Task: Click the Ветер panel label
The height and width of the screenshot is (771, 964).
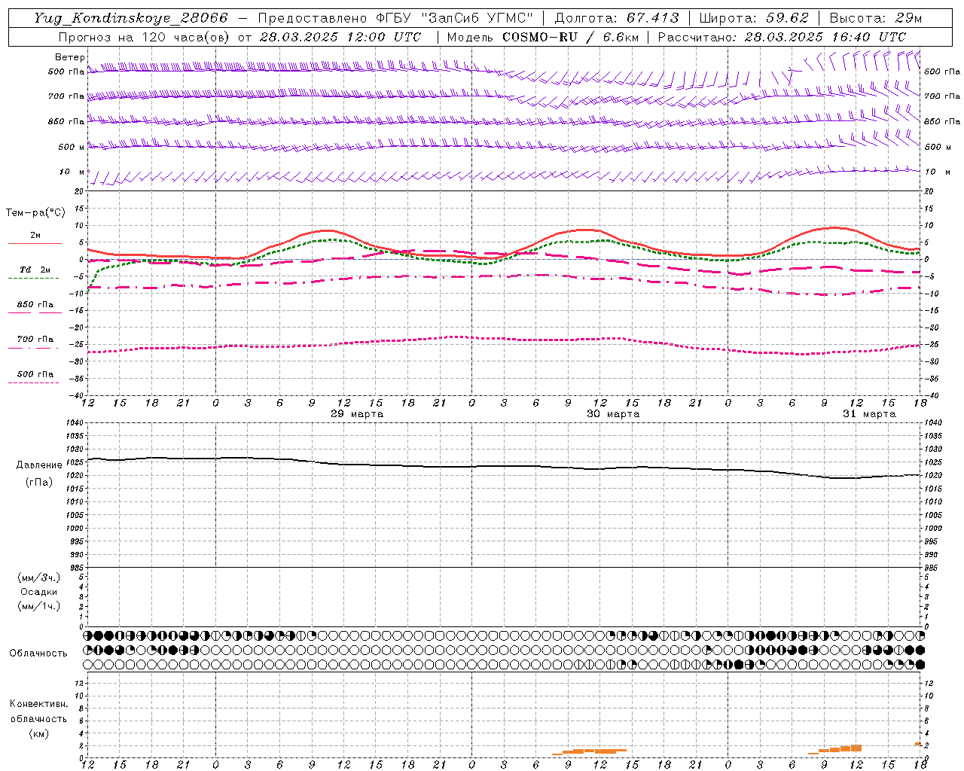Action: click(69, 57)
